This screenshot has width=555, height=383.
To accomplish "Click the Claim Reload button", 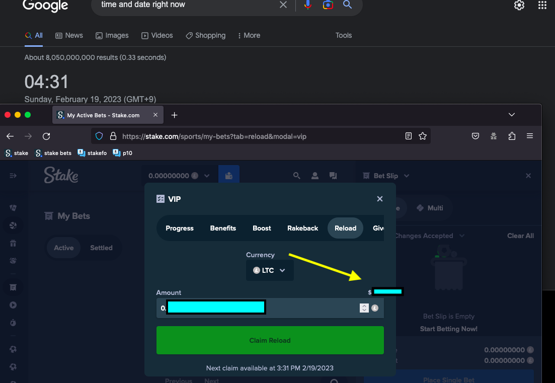I will click(270, 340).
